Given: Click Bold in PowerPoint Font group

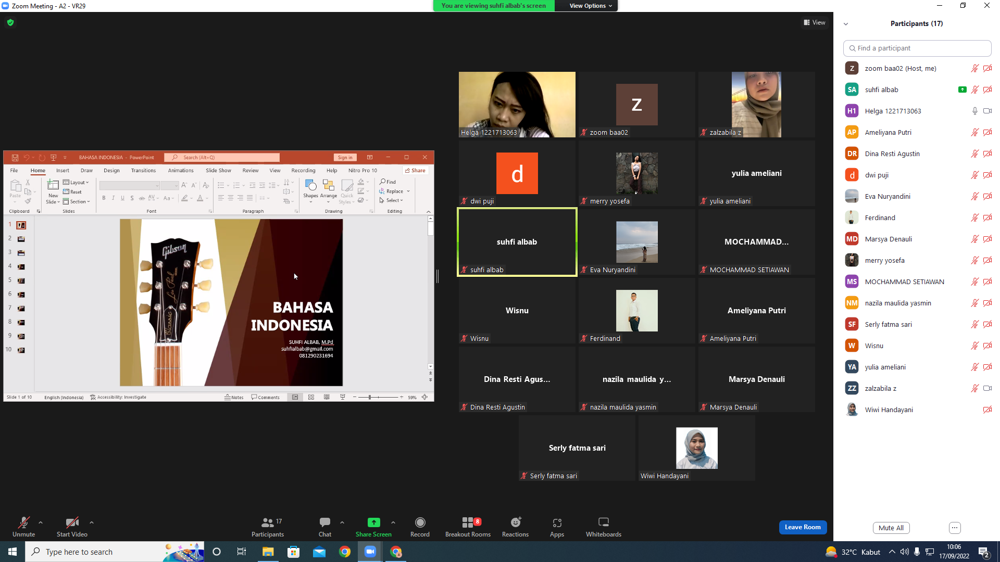Looking at the screenshot, I should (104, 198).
